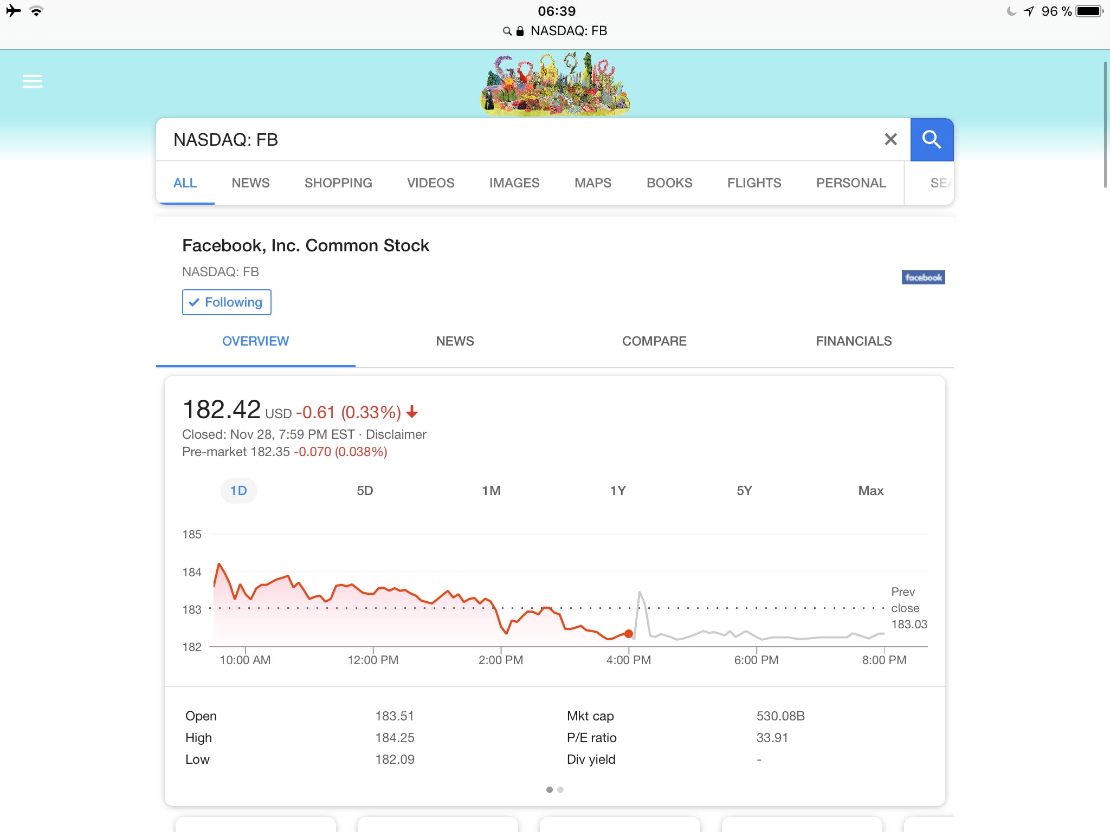Image resolution: width=1110 pixels, height=832 pixels.
Task: Tap the red 4:00 PM chart marker
Action: 629,634
